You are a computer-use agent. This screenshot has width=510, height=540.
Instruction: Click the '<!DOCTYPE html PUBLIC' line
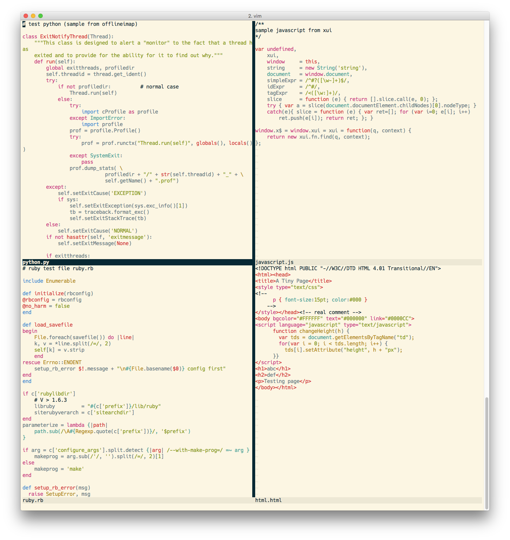tap(348, 268)
